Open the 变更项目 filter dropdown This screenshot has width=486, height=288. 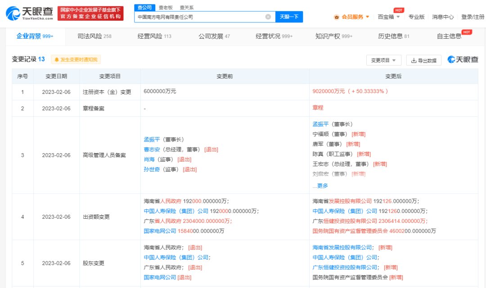pyautogui.click(x=384, y=60)
